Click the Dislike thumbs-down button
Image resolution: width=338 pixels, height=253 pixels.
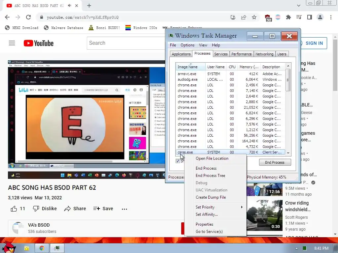[x=45, y=209]
